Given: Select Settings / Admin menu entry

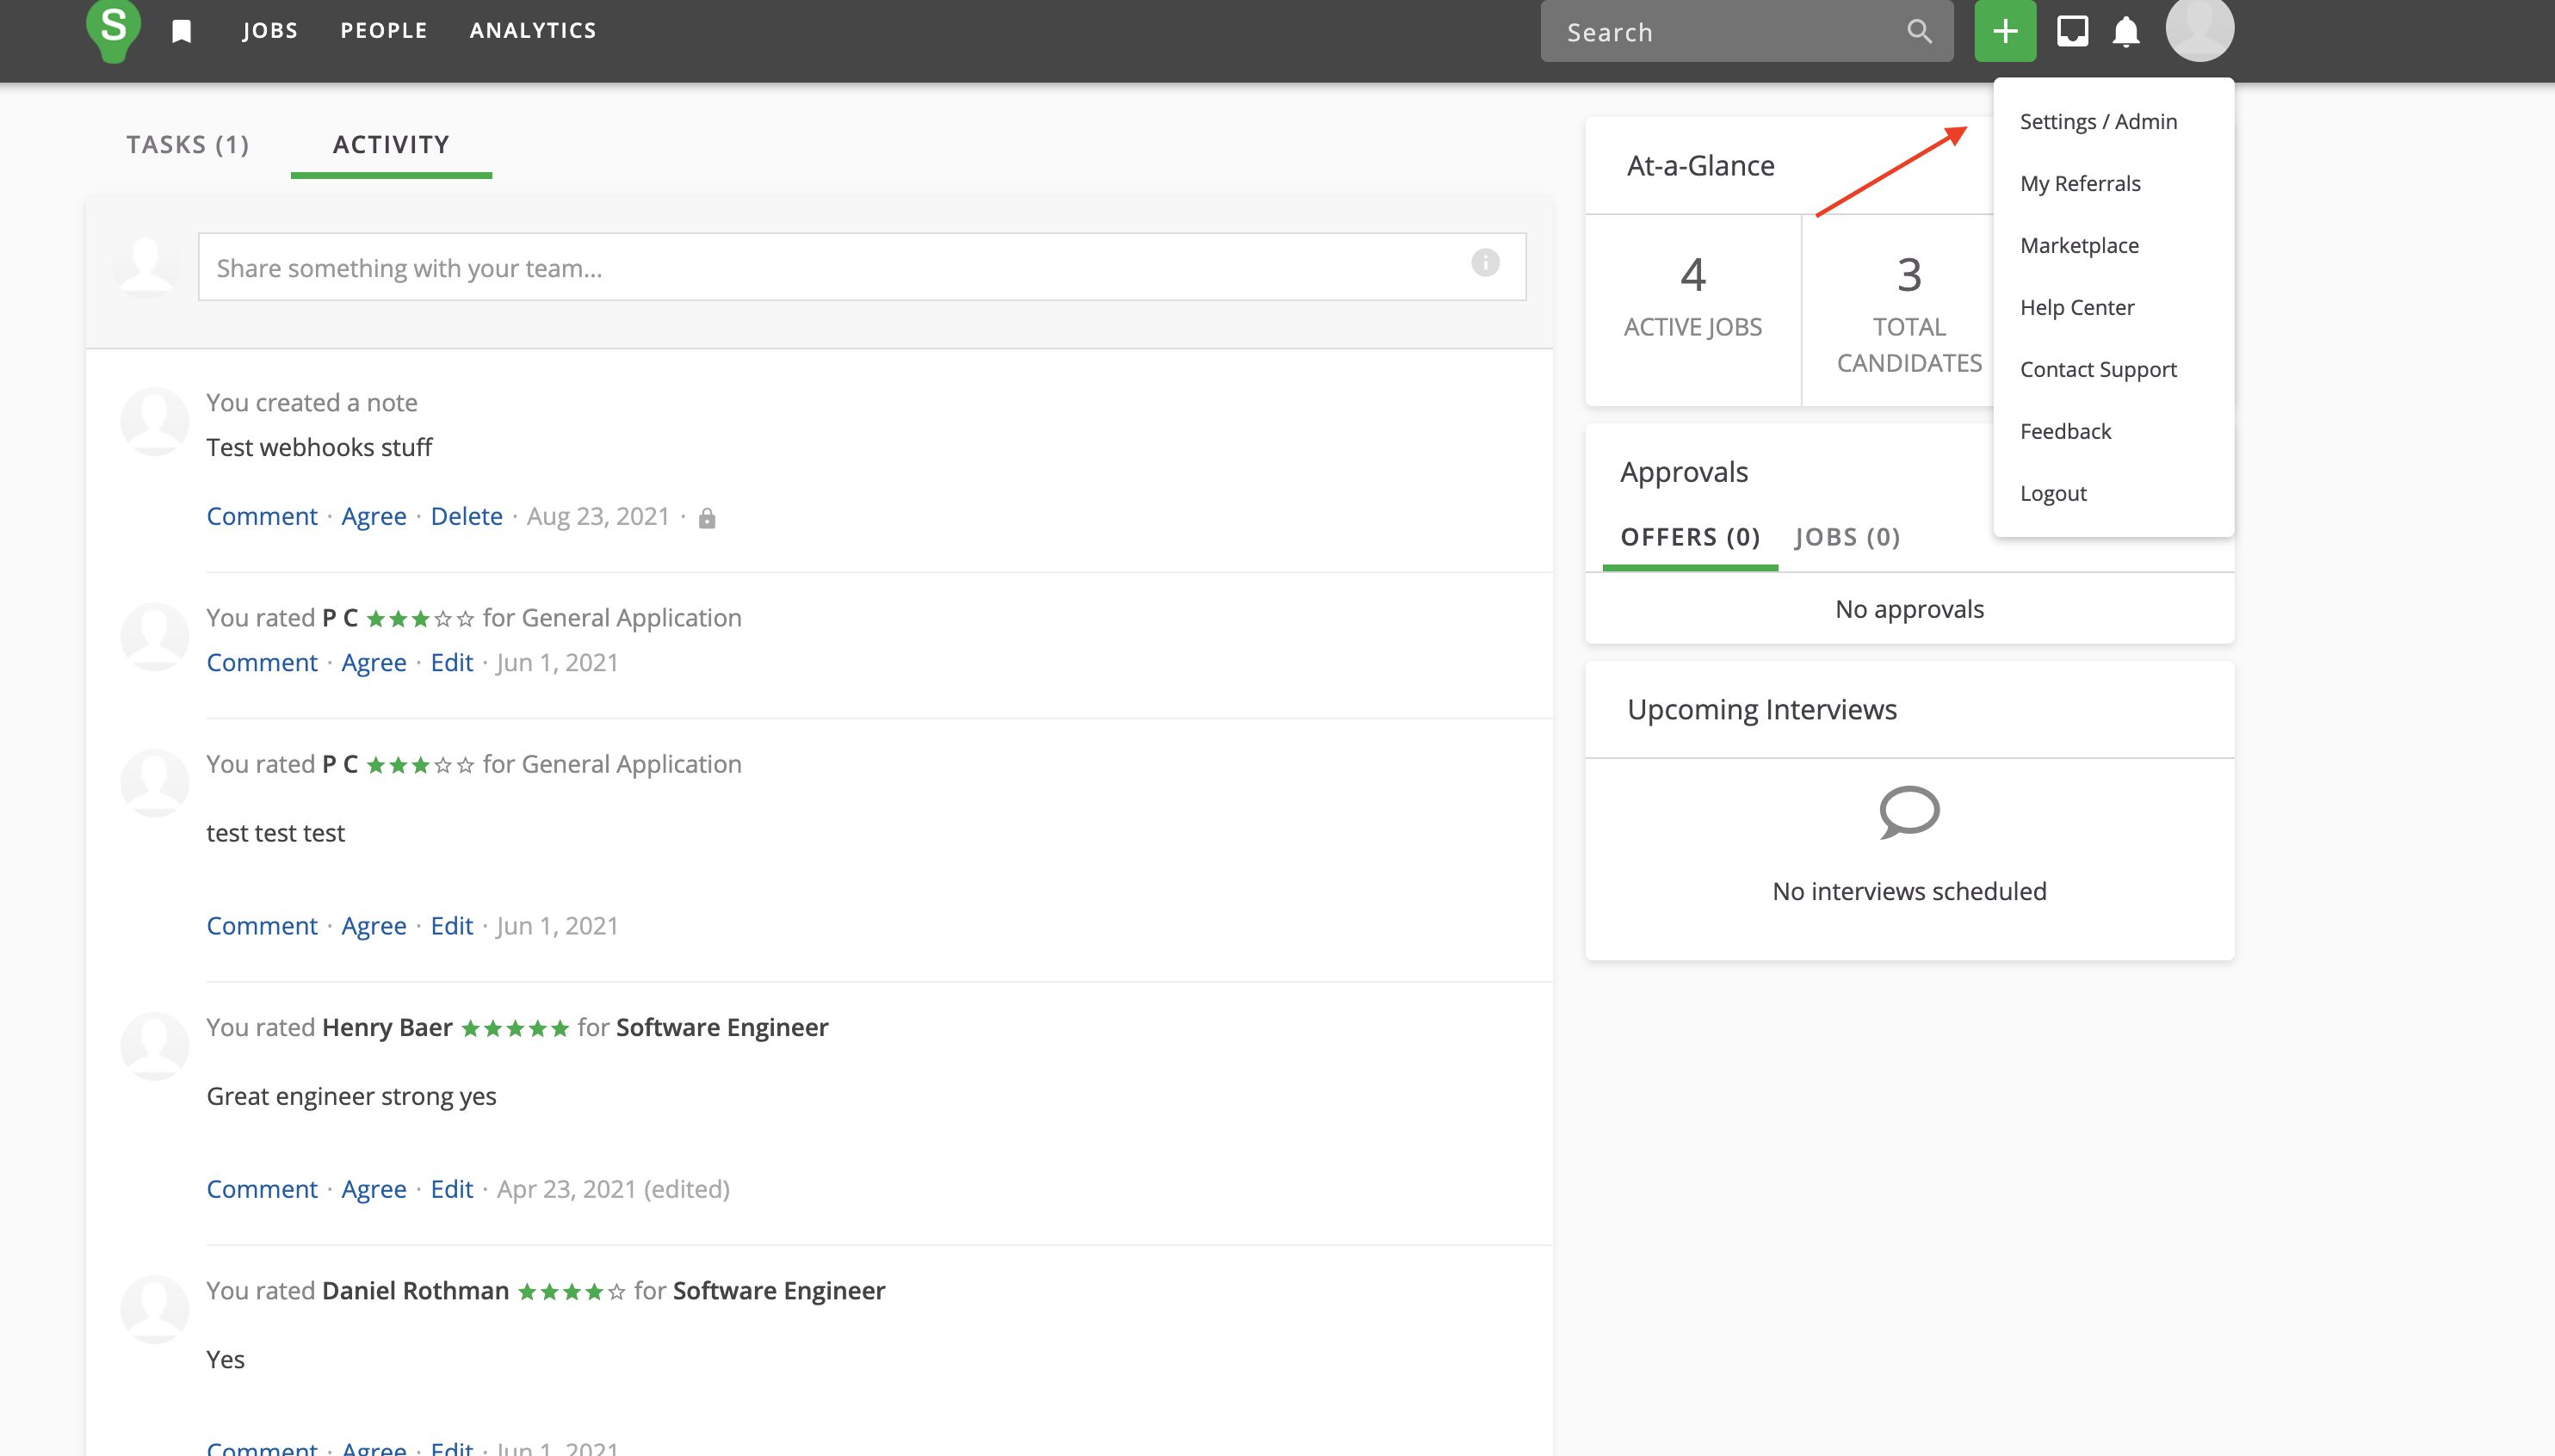Looking at the screenshot, I should pyautogui.click(x=2098, y=122).
